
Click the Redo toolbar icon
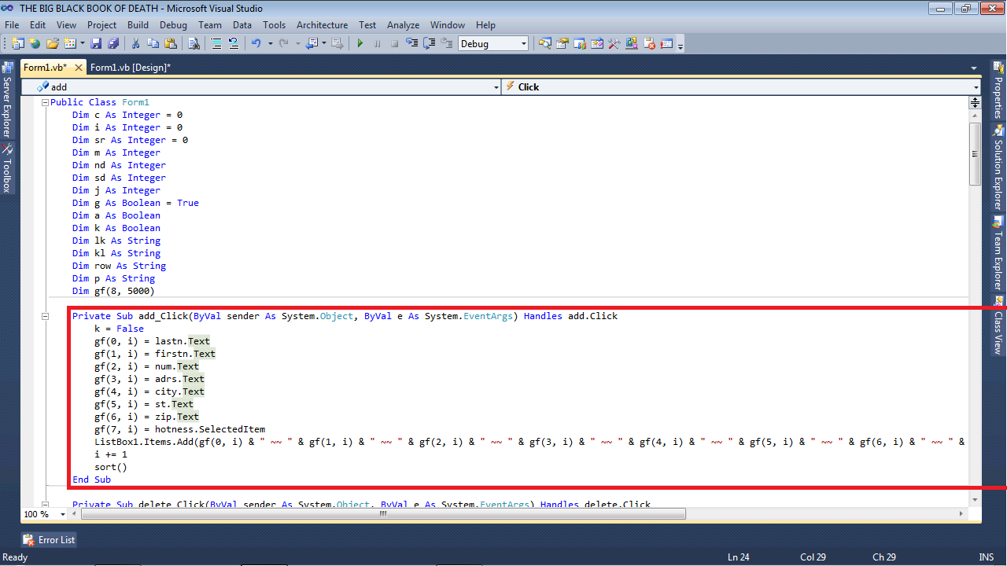point(284,44)
